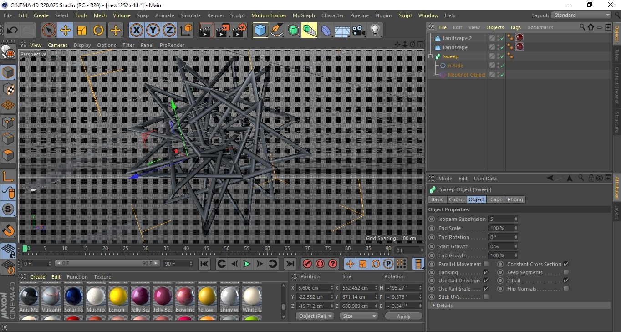
Task: Select the NeoKnot Object
Action: click(x=467, y=75)
